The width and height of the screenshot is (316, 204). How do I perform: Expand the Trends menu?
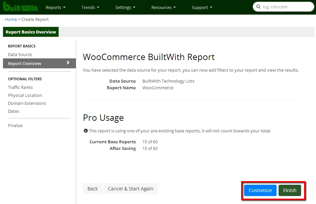pyautogui.click(x=90, y=7)
